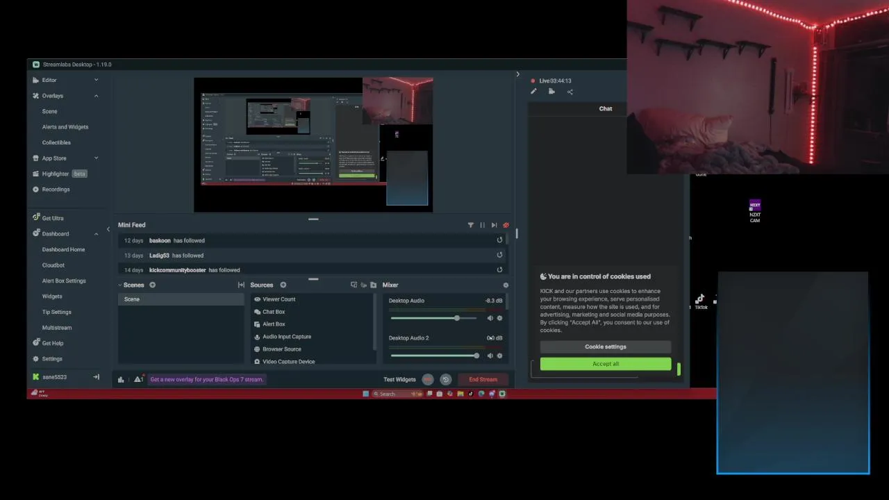The width and height of the screenshot is (889, 500).
Task: Add a new scene with plus icon
Action: coord(152,285)
